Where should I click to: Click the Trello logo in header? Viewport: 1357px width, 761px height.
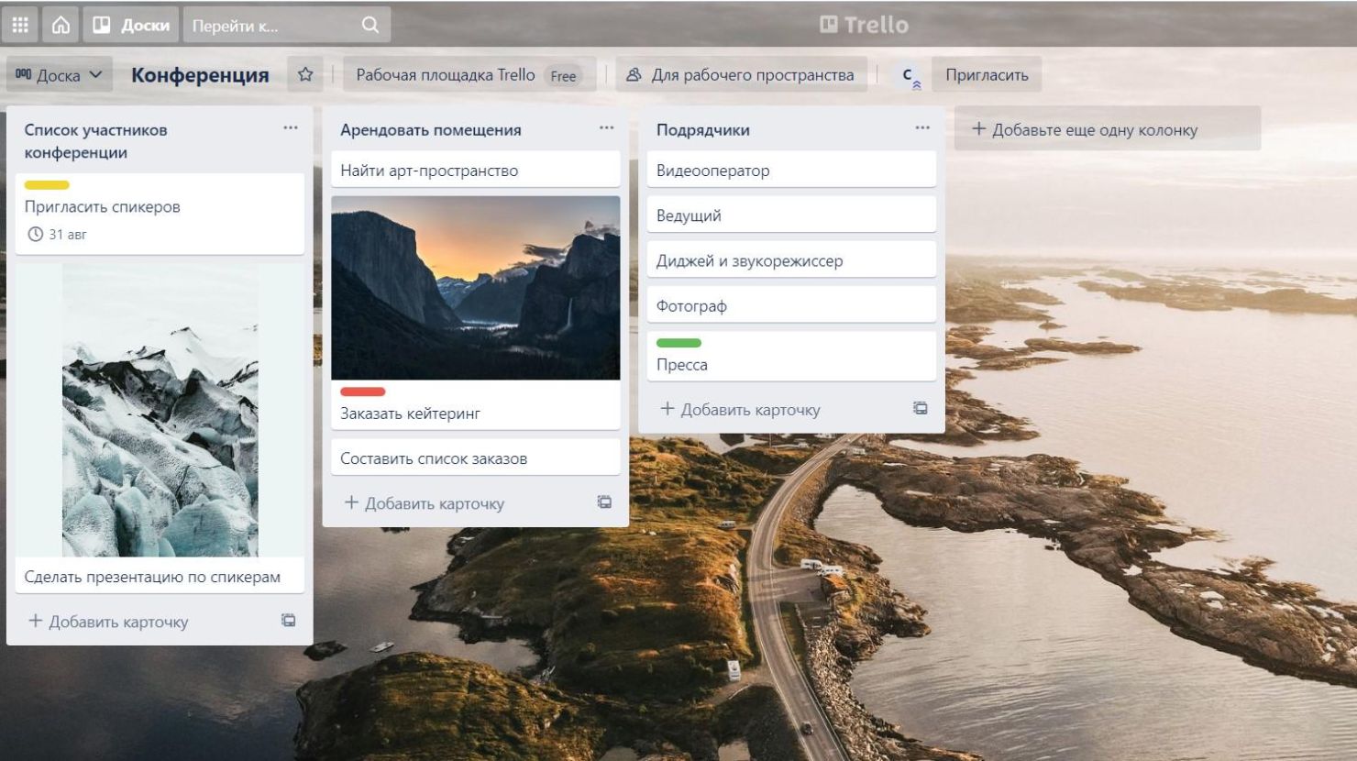864,25
